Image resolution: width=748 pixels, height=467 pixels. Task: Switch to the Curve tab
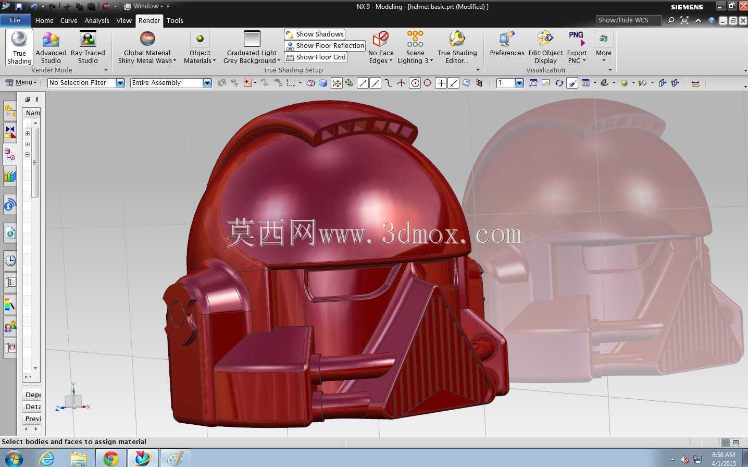tap(69, 21)
